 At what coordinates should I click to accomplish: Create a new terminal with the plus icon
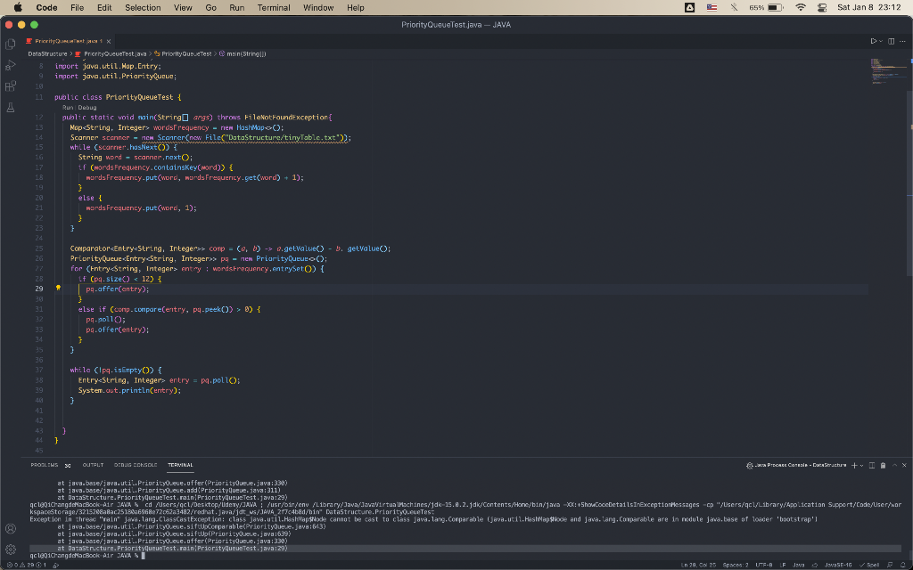pos(854,465)
